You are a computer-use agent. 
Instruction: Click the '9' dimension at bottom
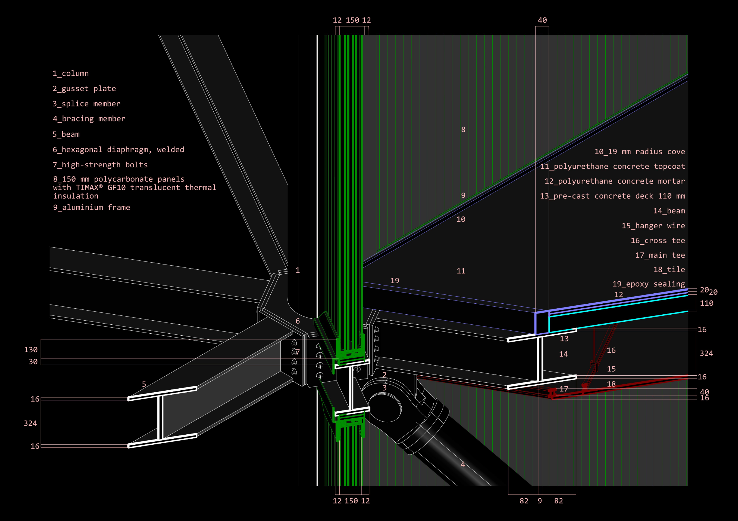[x=540, y=501]
